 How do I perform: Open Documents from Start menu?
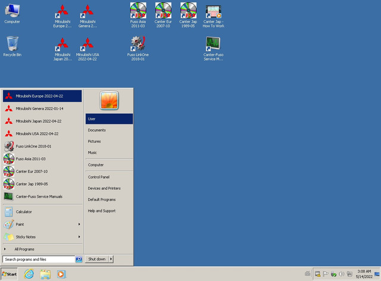tap(109, 130)
